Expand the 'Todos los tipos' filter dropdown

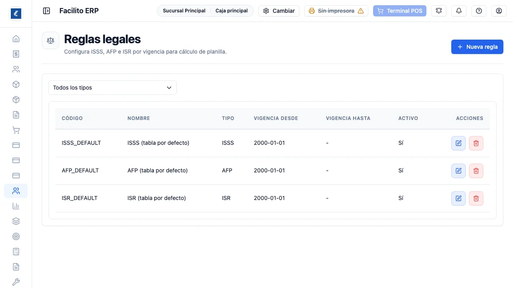(113, 88)
